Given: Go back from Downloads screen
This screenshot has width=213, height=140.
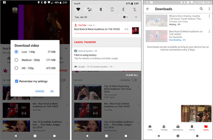Looking at the screenshot, I should click(x=148, y=9).
